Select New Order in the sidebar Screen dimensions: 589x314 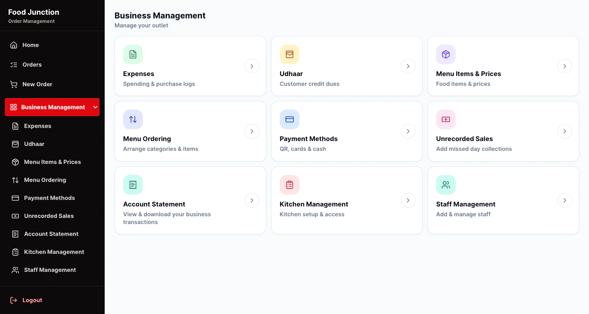(x=52, y=84)
